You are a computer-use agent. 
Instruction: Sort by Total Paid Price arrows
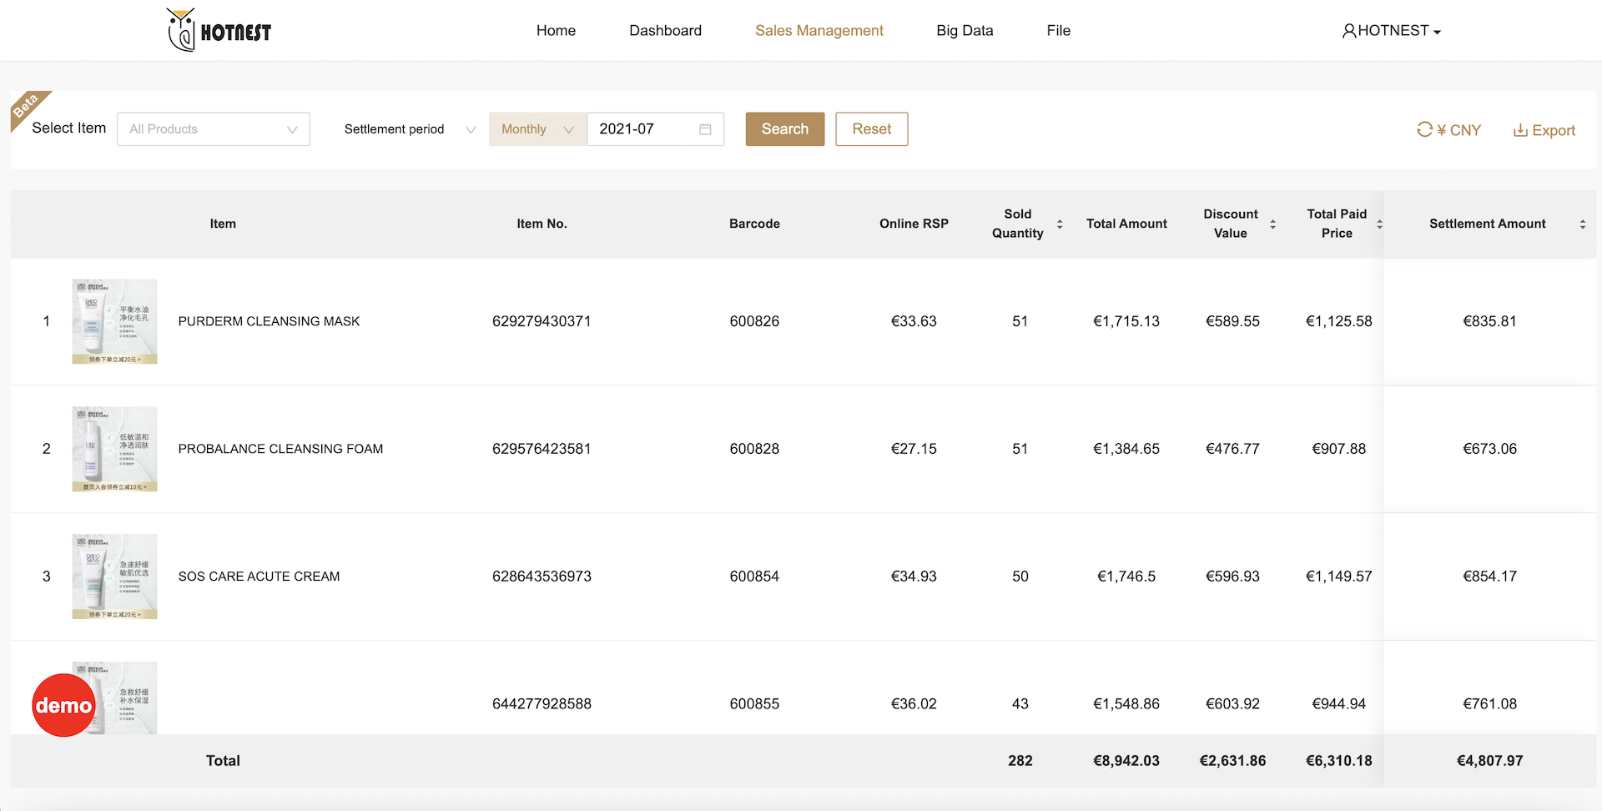1379,224
